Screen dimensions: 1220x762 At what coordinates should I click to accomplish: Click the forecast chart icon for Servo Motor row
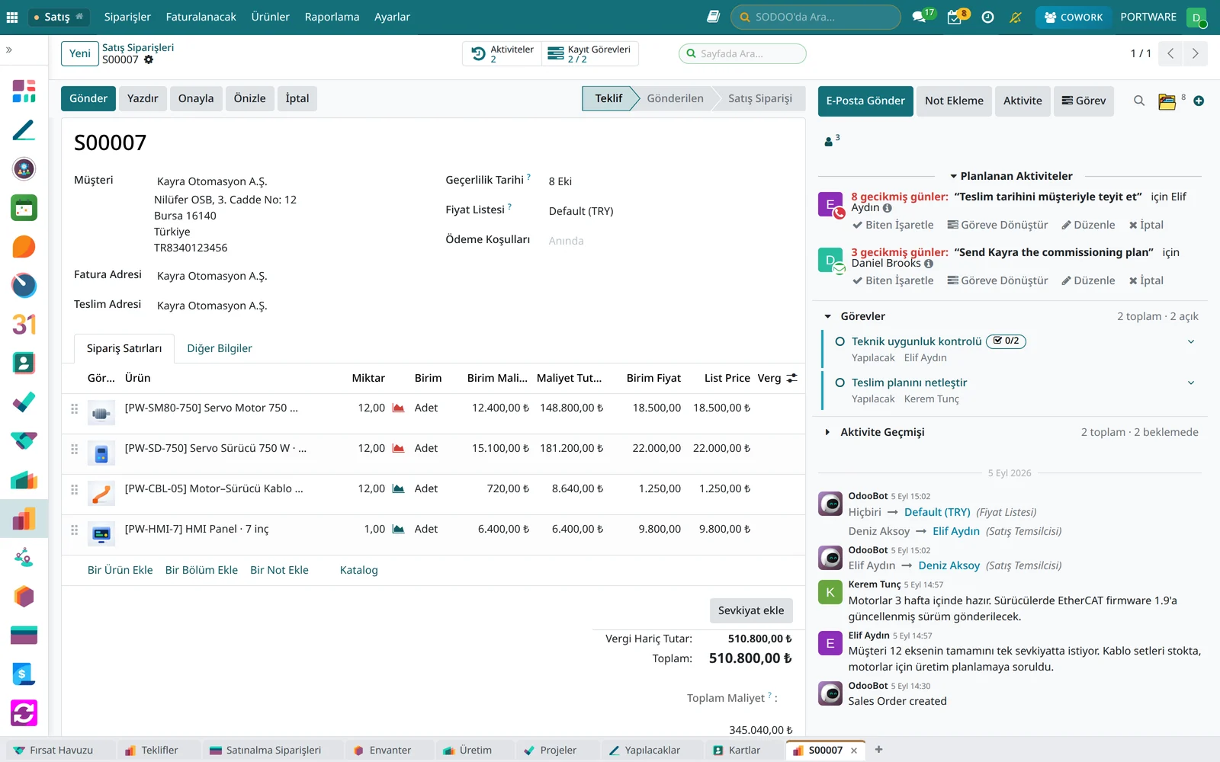398,408
